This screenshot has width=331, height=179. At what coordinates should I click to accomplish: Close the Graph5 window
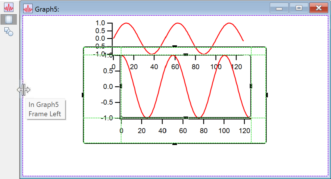[x=318, y=8]
